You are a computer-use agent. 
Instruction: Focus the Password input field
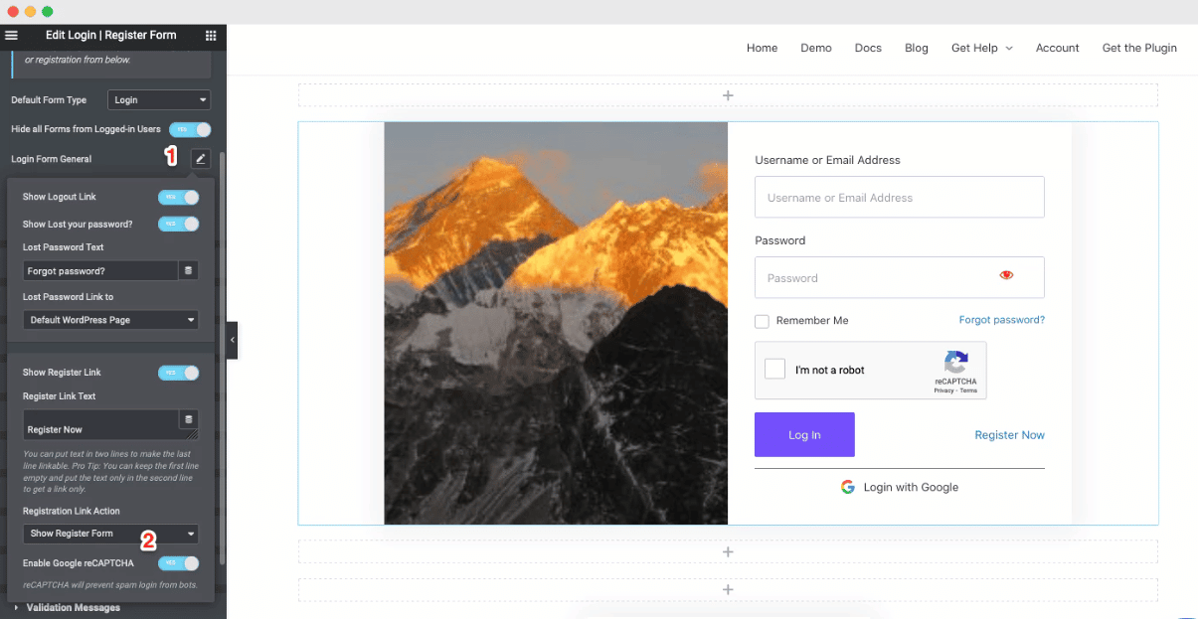click(x=899, y=277)
